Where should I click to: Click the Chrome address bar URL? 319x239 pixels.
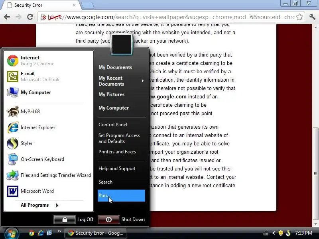coord(171,17)
